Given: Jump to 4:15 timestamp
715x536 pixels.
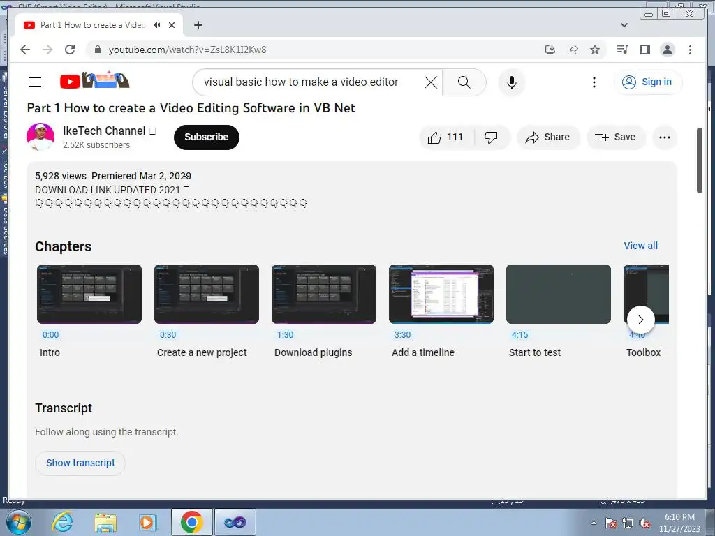Looking at the screenshot, I should 519,334.
